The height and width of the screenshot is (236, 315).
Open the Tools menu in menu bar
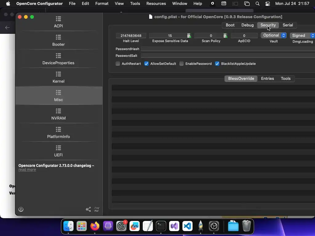(135, 4)
